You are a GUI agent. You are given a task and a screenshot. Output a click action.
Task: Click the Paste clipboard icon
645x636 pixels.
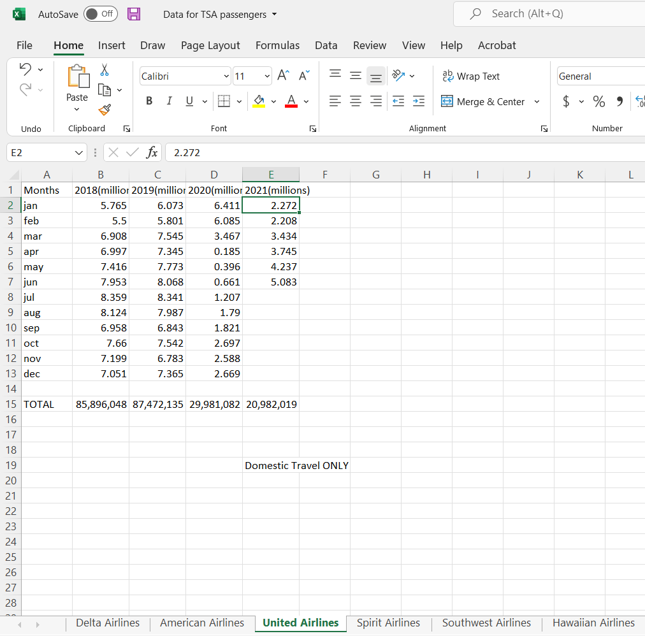[x=78, y=76]
